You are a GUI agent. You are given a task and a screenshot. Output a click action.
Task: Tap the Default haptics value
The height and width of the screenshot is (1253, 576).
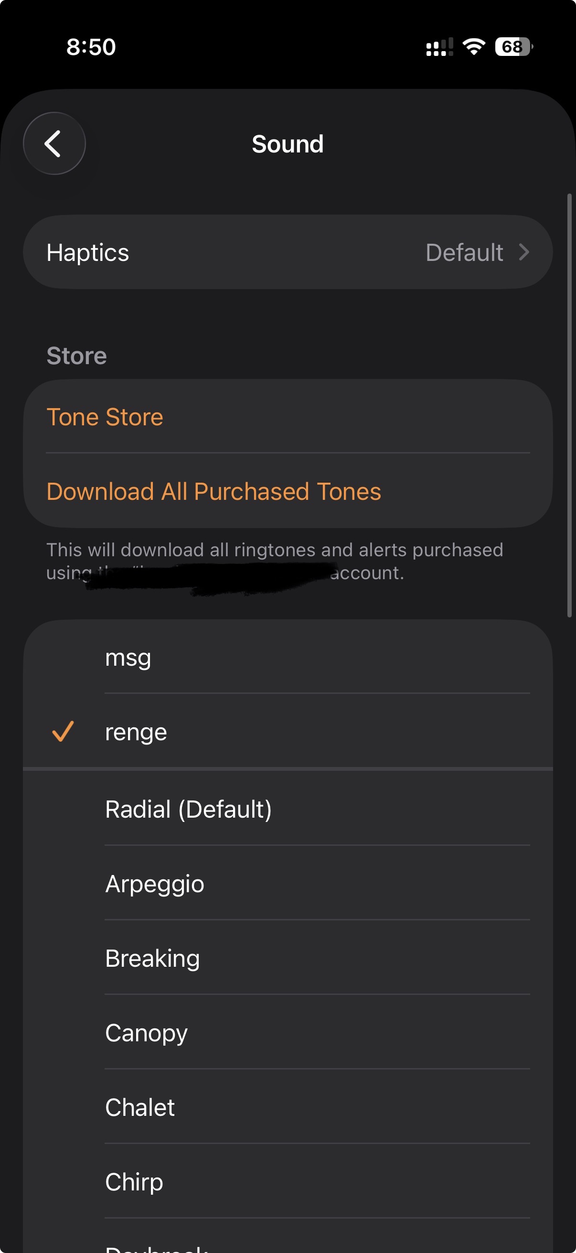pyautogui.click(x=464, y=252)
